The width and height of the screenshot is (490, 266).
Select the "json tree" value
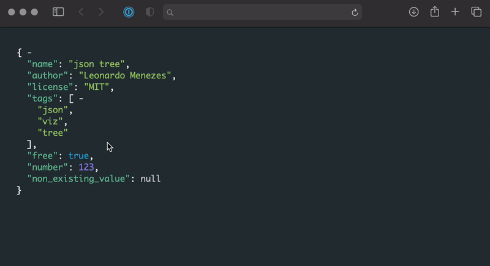click(97, 64)
